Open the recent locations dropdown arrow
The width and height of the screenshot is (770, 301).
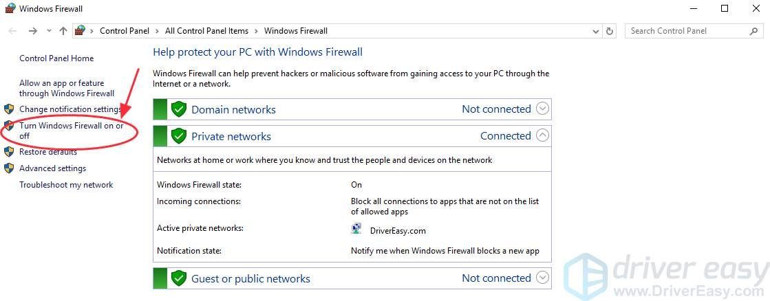[x=49, y=31]
